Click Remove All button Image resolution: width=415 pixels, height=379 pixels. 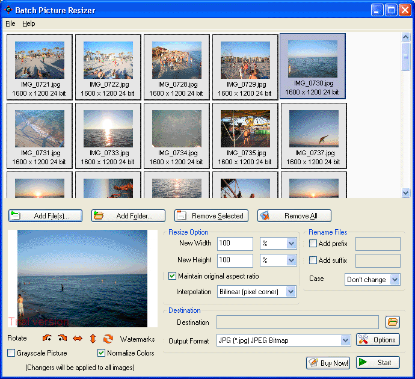click(295, 216)
